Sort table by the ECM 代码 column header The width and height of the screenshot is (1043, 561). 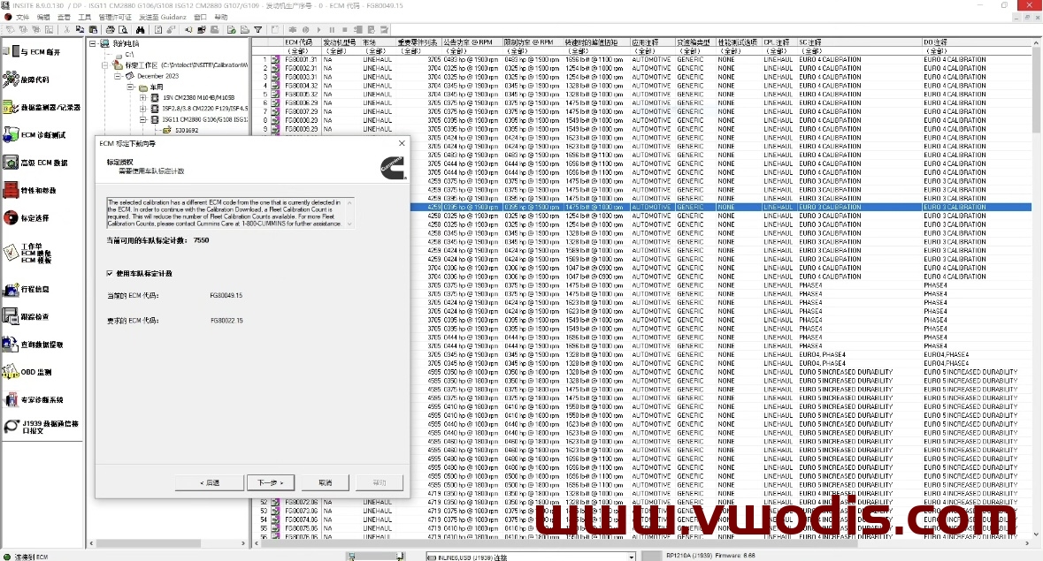pyautogui.click(x=302, y=42)
